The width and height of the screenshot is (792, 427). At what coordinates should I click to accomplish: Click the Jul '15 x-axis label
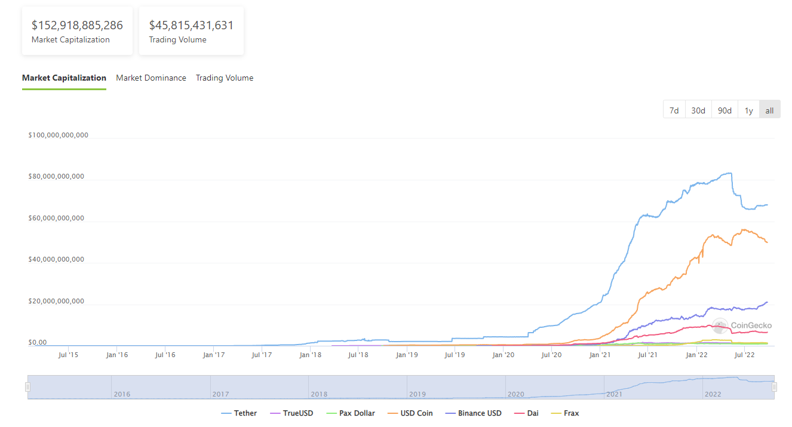68,355
